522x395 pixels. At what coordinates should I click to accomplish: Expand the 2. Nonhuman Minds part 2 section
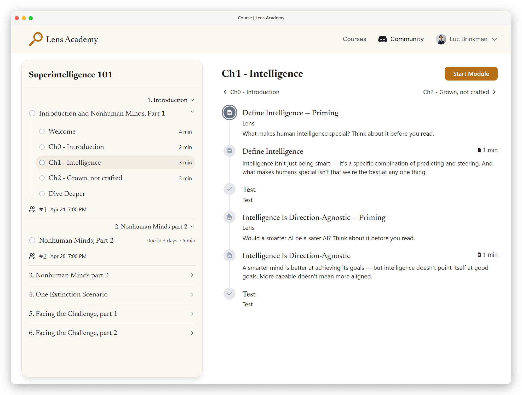coord(193,226)
